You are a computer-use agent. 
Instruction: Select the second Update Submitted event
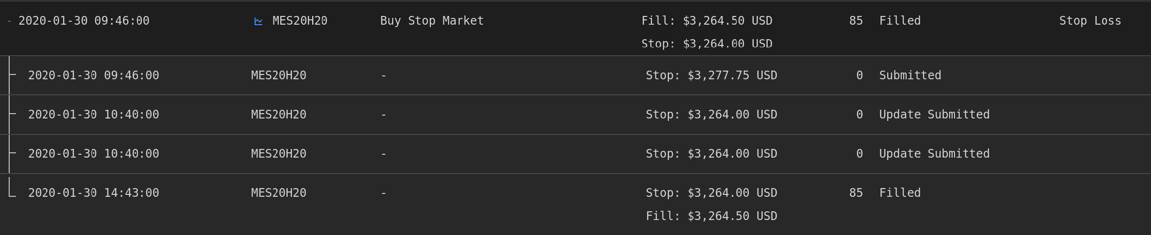click(x=934, y=154)
